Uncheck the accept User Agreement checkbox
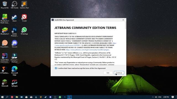Viewport: 177px width, 99px height. point(56,68)
